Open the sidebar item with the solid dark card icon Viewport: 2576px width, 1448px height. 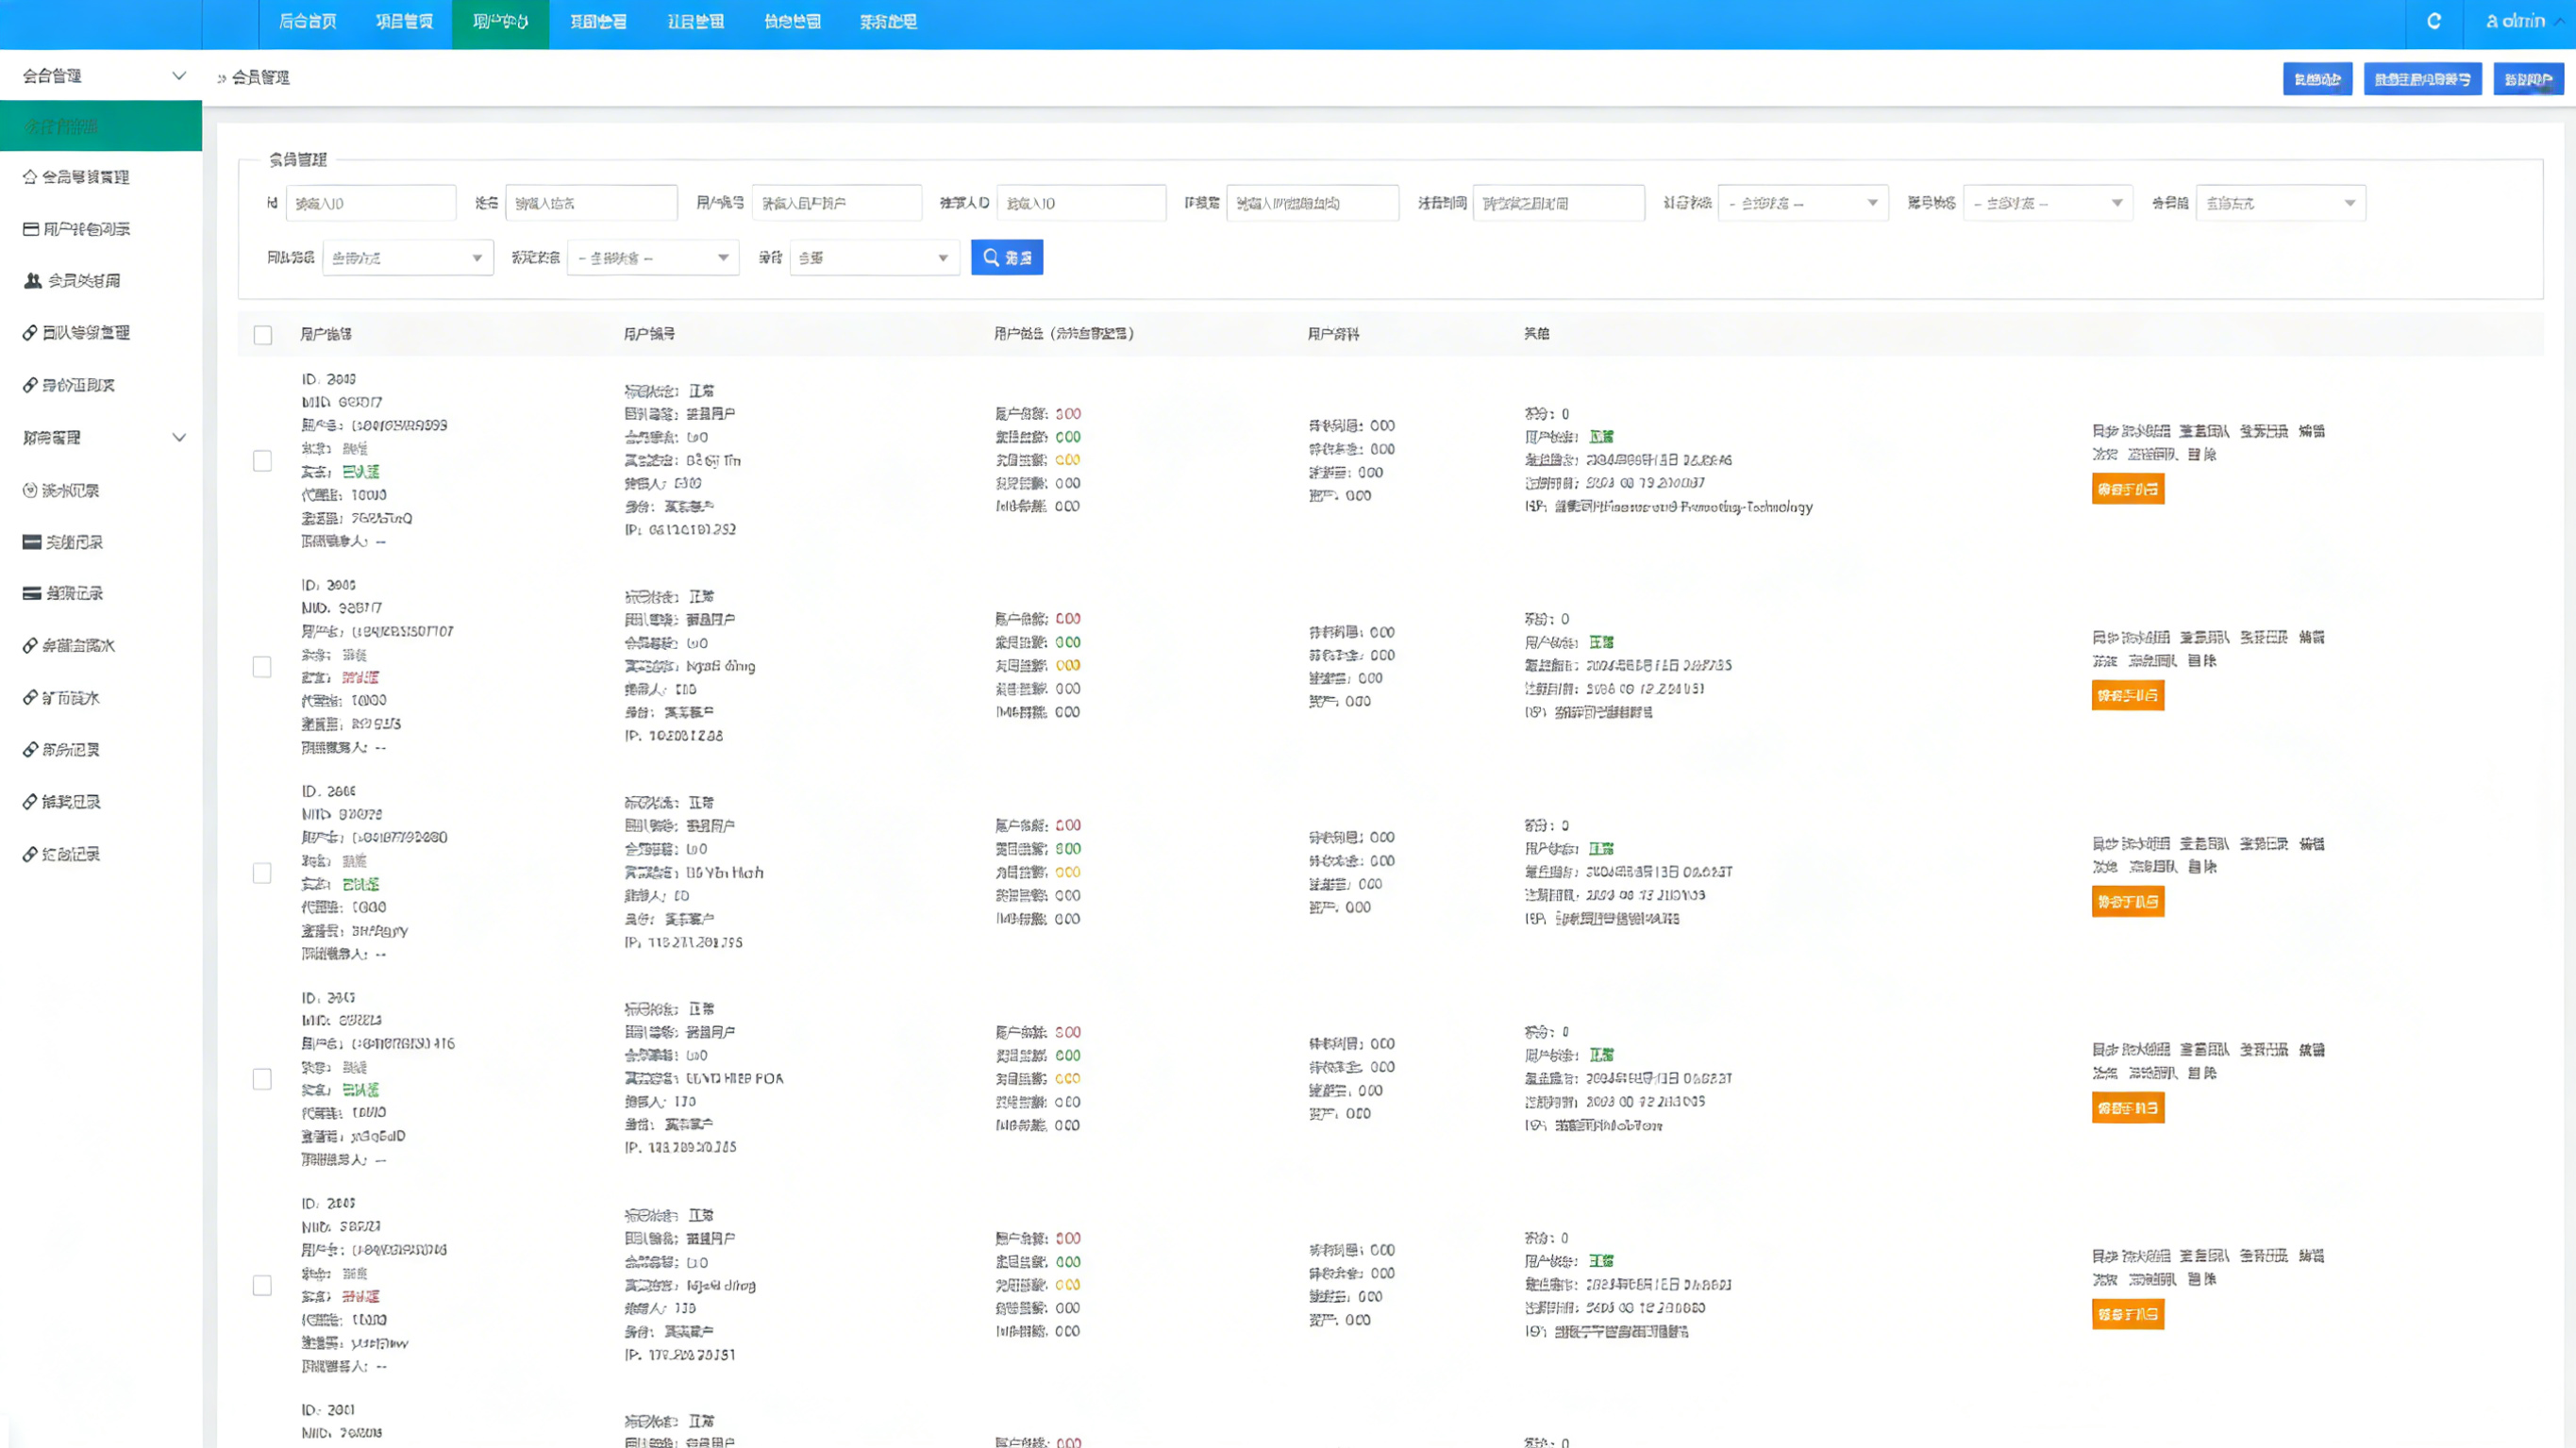tap(63, 542)
